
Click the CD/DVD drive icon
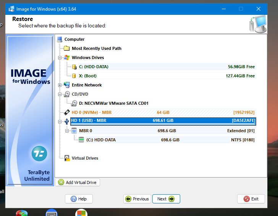(67, 94)
